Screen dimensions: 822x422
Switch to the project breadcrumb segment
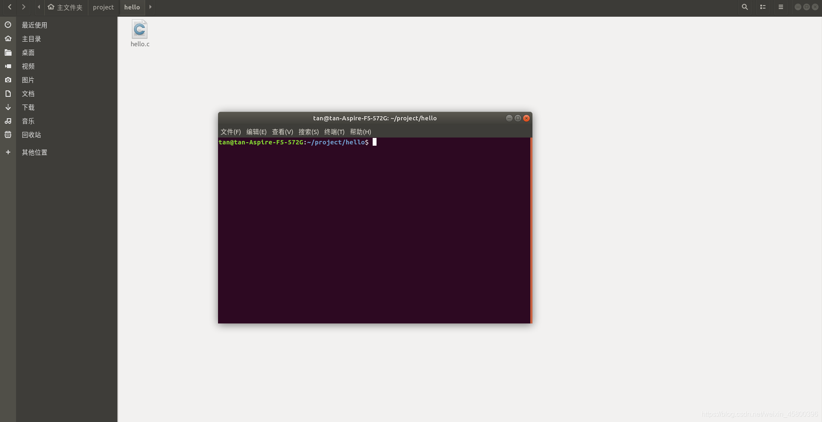pyautogui.click(x=103, y=7)
